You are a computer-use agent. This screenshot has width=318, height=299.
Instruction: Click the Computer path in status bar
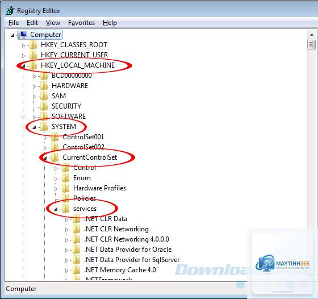pyautogui.click(x=21, y=289)
